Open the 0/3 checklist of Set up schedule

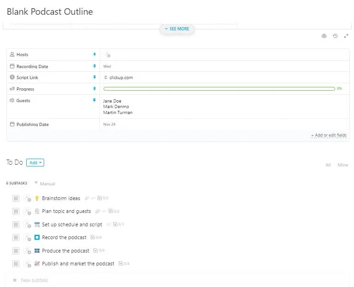pyautogui.click(x=118, y=224)
